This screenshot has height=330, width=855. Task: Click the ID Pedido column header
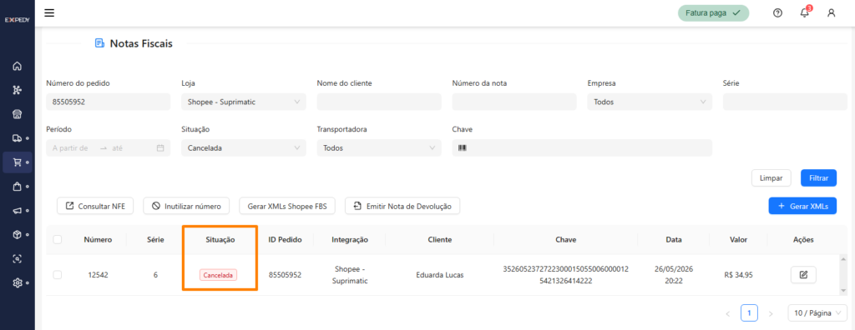click(285, 240)
